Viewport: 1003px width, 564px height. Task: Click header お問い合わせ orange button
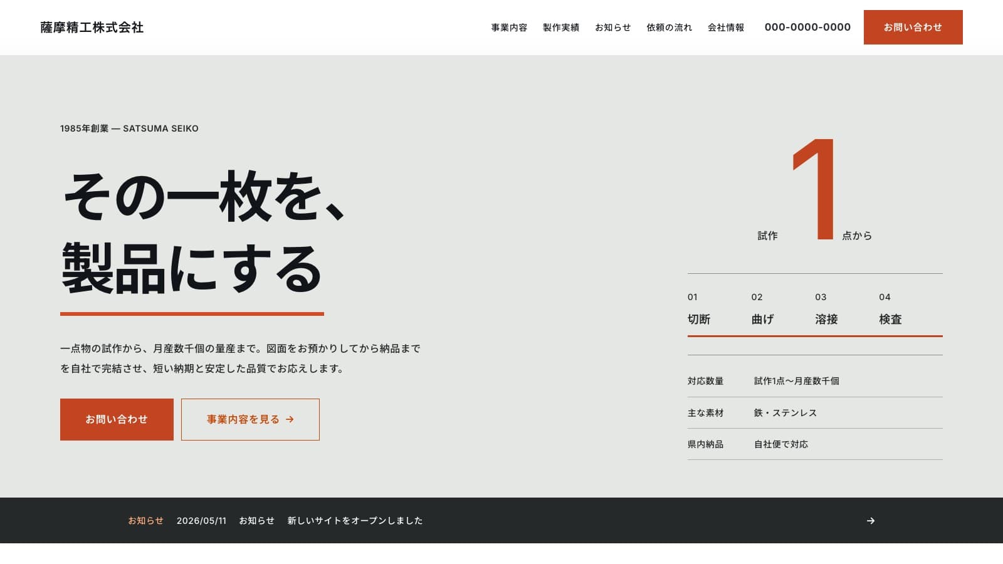pyautogui.click(x=913, y=27)
